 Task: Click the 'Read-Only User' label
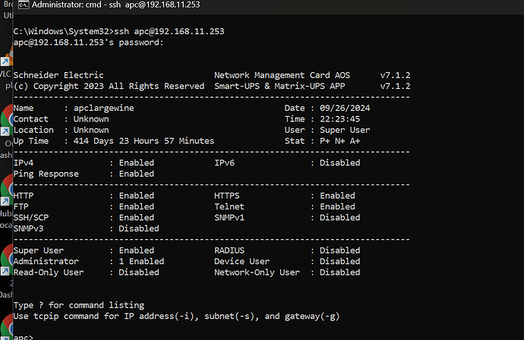(49, 272)
